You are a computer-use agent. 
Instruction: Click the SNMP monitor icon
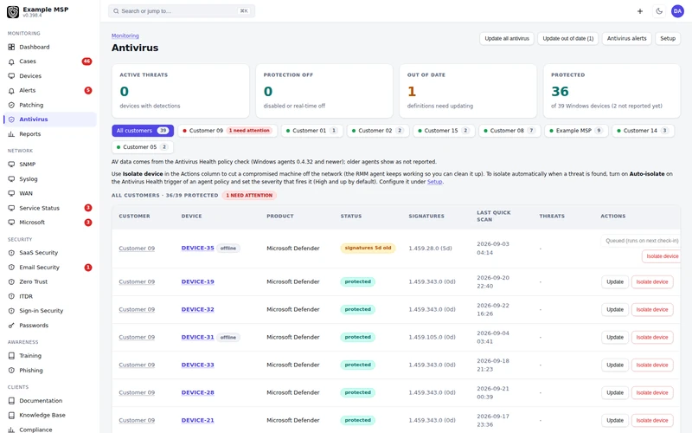(x=11, y=165)
